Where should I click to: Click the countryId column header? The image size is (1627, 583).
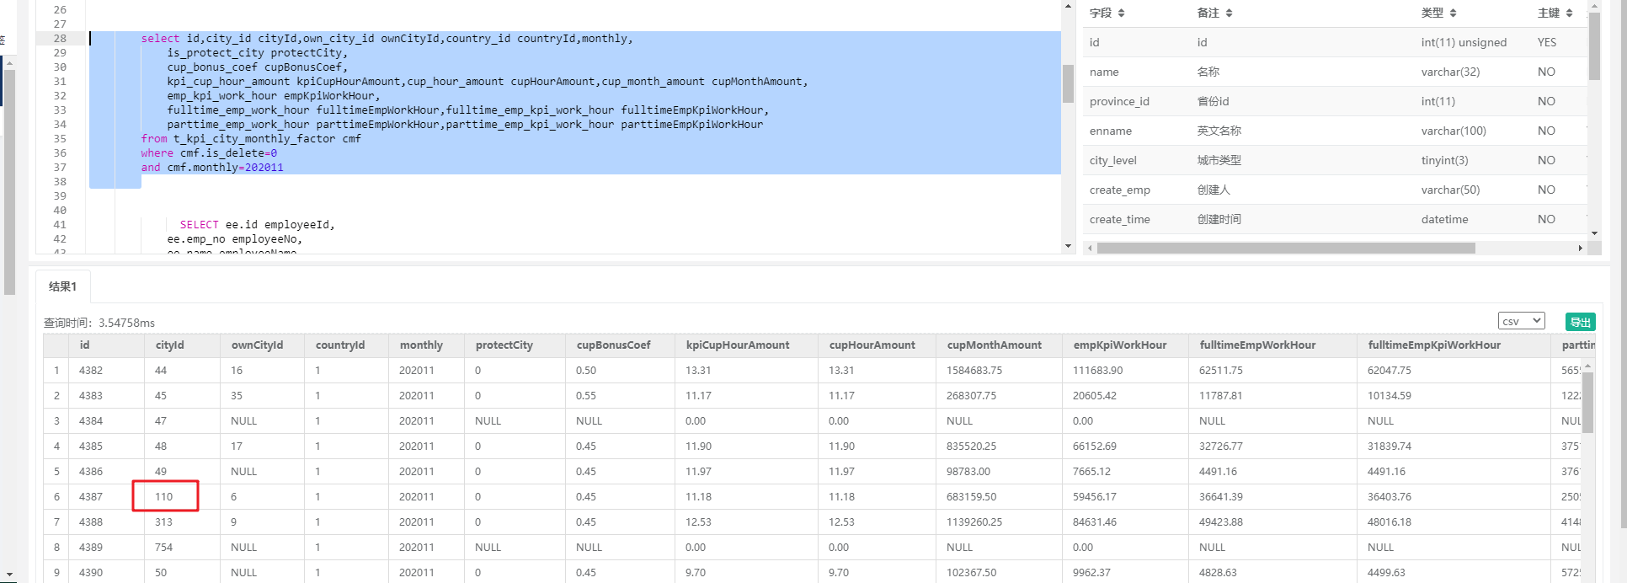[x=347, y=345]
